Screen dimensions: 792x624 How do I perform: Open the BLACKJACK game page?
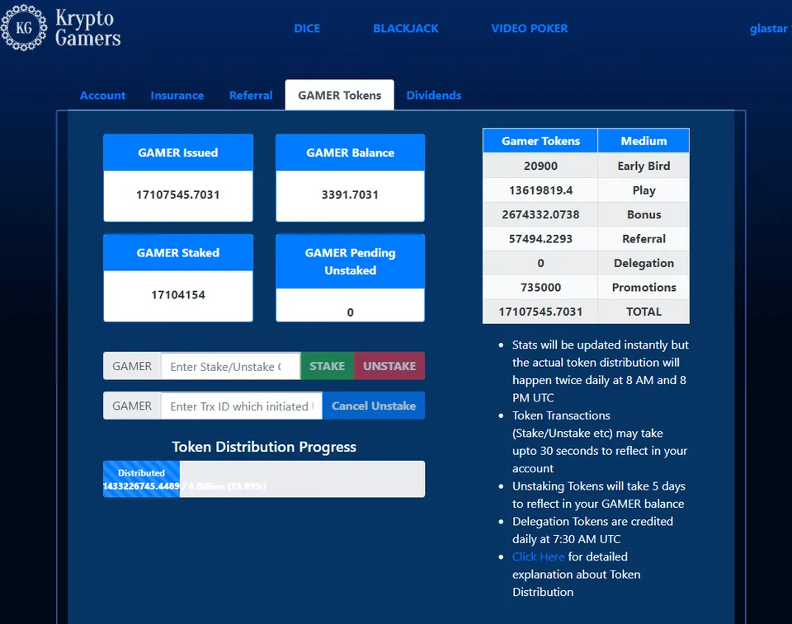[406, 29]
